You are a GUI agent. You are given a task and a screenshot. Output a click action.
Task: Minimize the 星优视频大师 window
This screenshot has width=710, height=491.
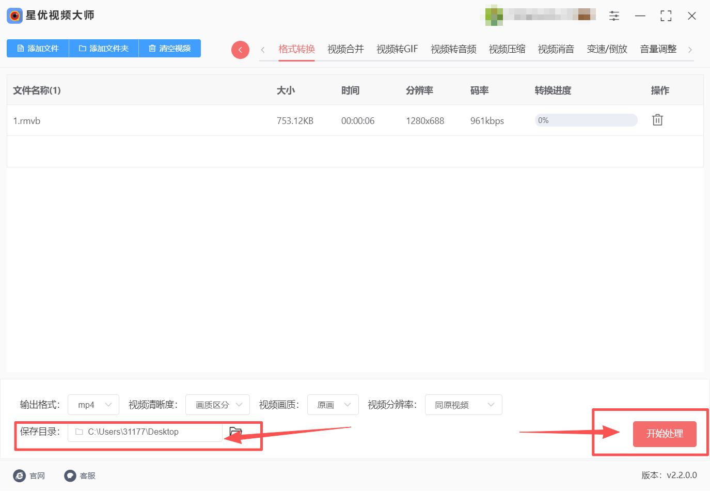(640, 16)
